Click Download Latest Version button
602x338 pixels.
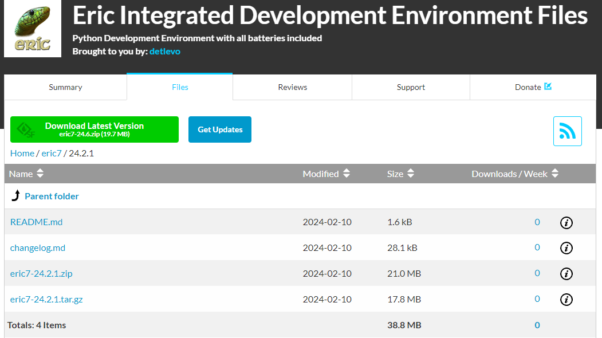coord(95,129)
